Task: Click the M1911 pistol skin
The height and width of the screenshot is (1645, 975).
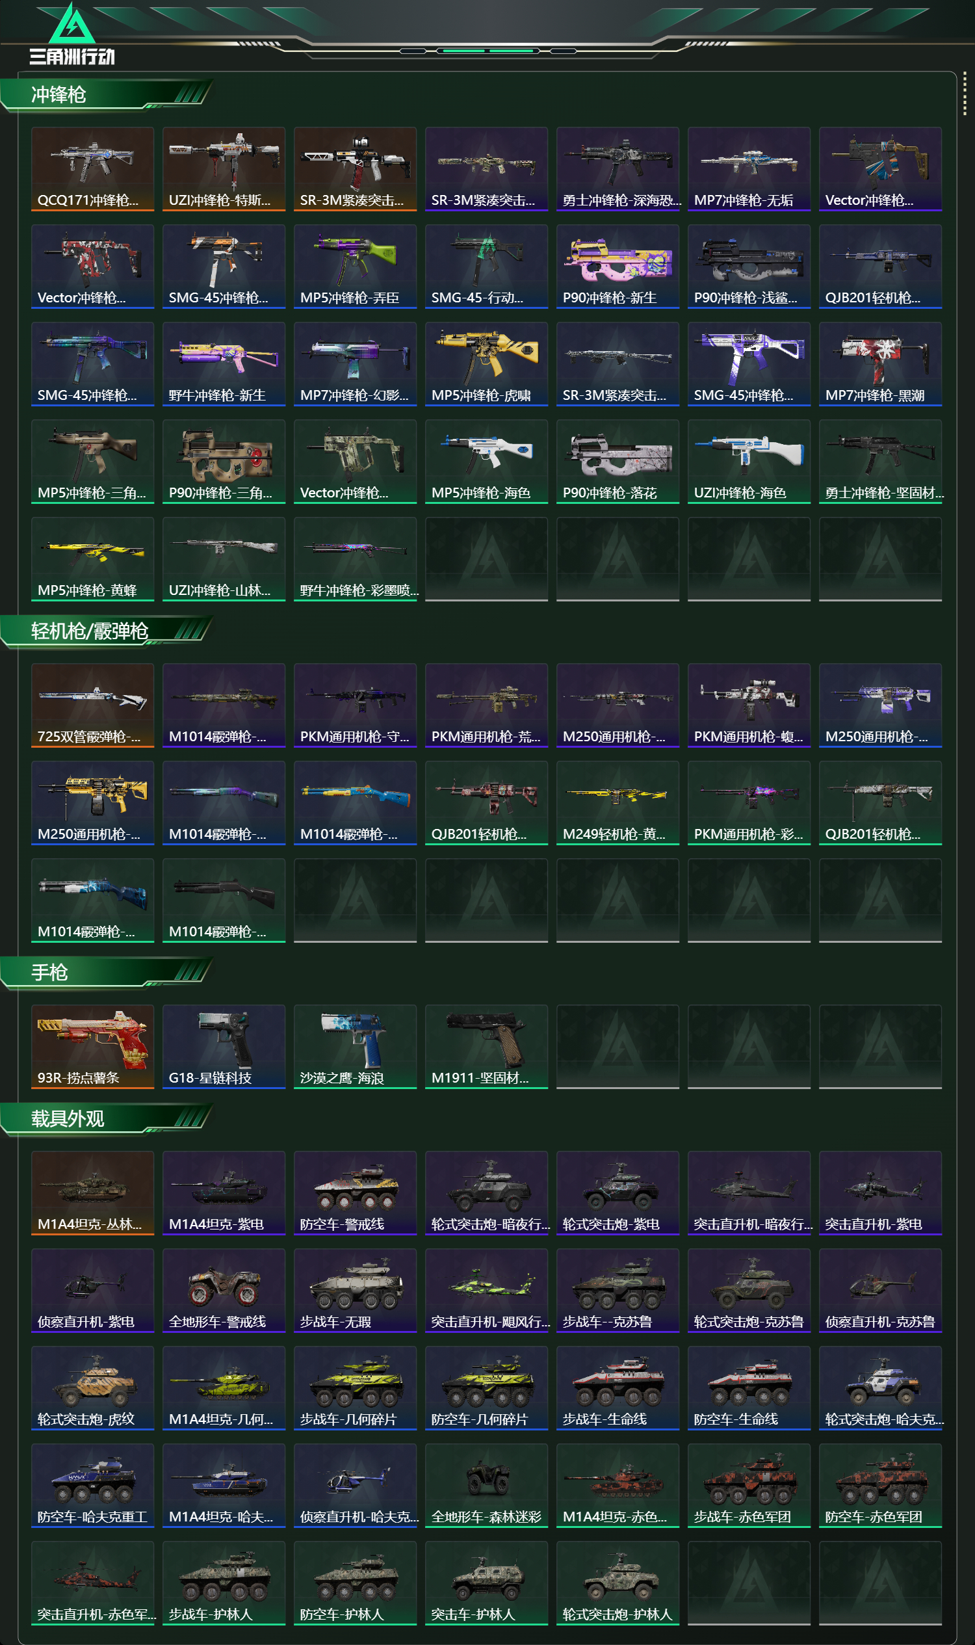Action: point(486,1047)
